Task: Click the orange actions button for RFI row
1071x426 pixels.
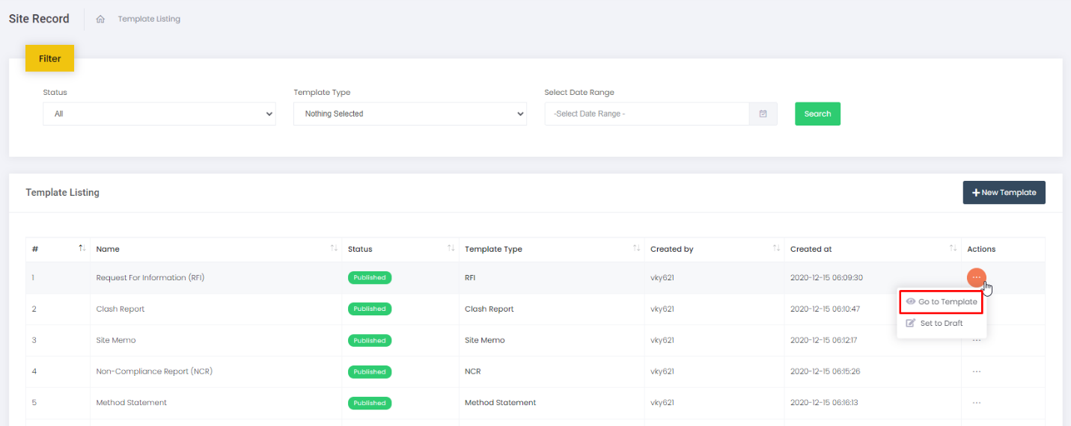Action: (x=976, y=277)
